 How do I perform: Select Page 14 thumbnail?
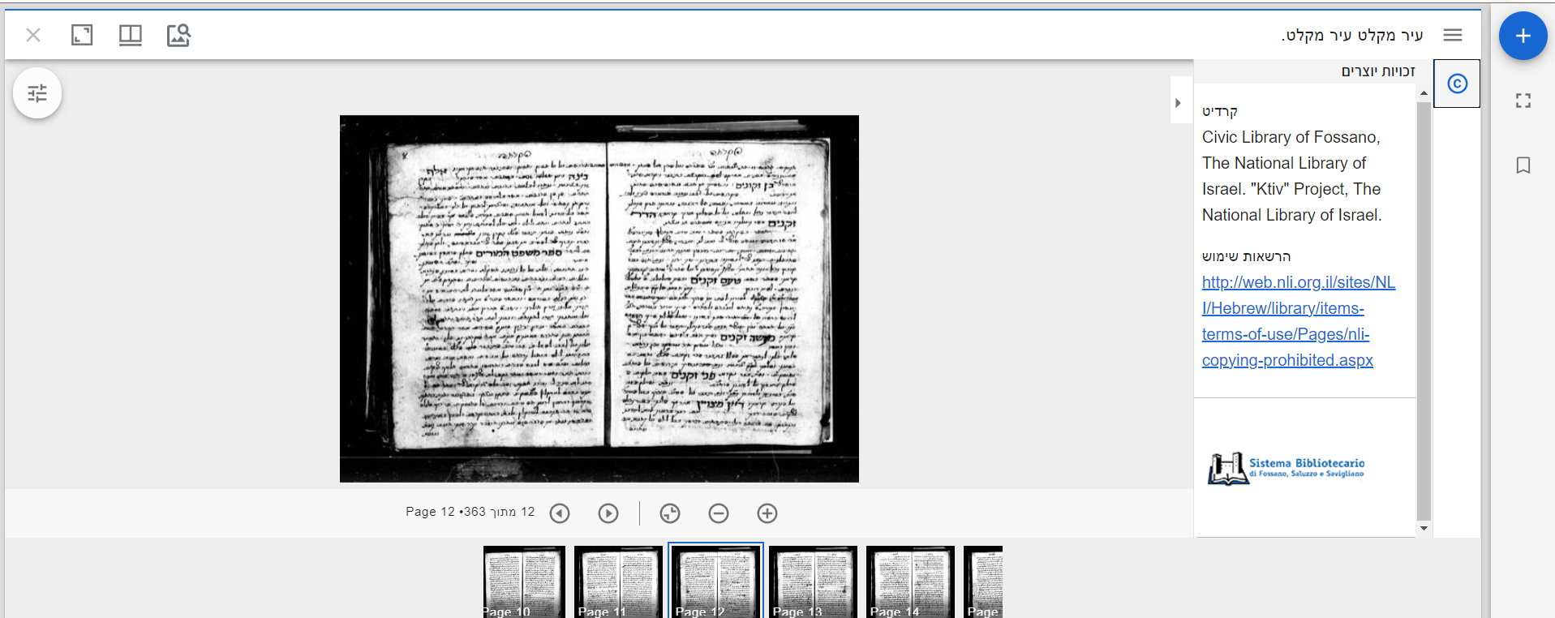pyautogui.click(x=910, y=582)
